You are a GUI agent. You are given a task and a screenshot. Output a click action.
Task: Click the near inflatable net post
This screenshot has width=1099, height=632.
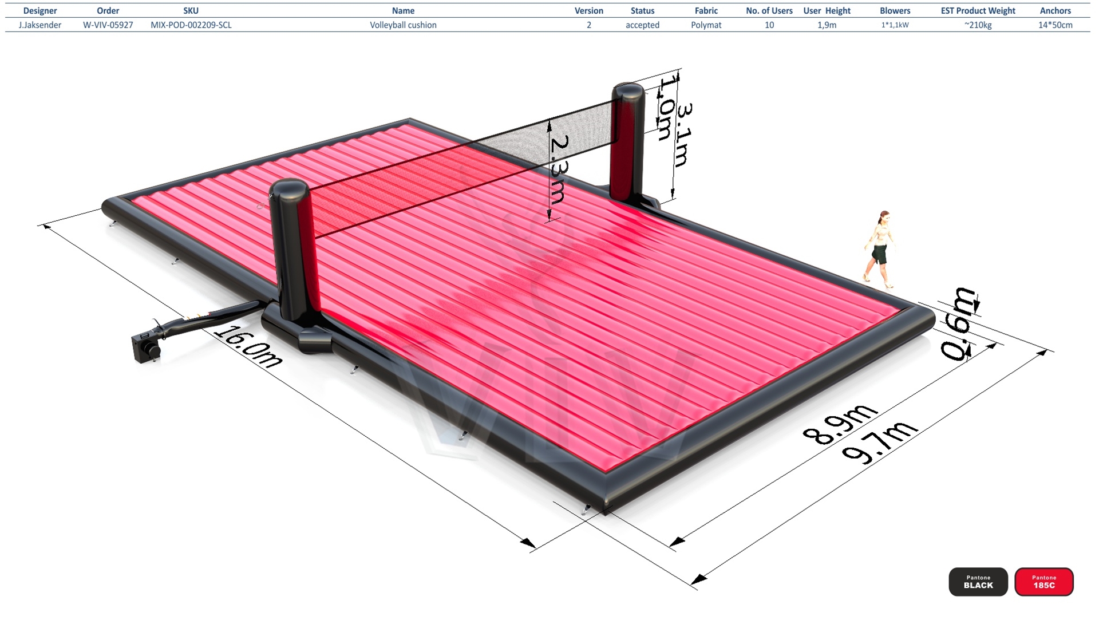coord(295,251)
